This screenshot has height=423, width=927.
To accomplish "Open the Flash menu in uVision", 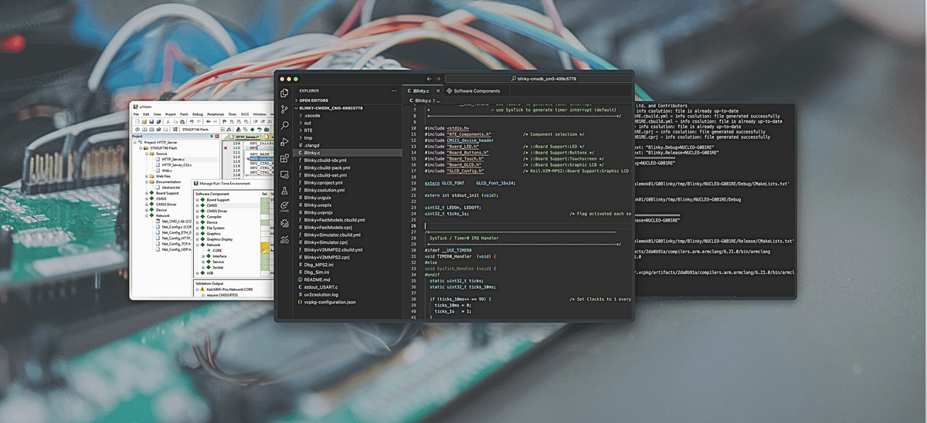I will (x=184, y=114).
